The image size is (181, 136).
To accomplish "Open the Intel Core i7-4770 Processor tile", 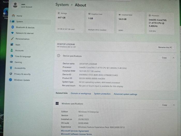I will point(160,23).
